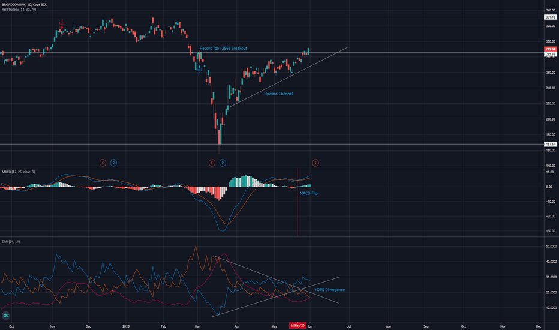Click the Apr label on the time axis
Image resolution: width=559 pixels, height=330 pixels.
237,326
